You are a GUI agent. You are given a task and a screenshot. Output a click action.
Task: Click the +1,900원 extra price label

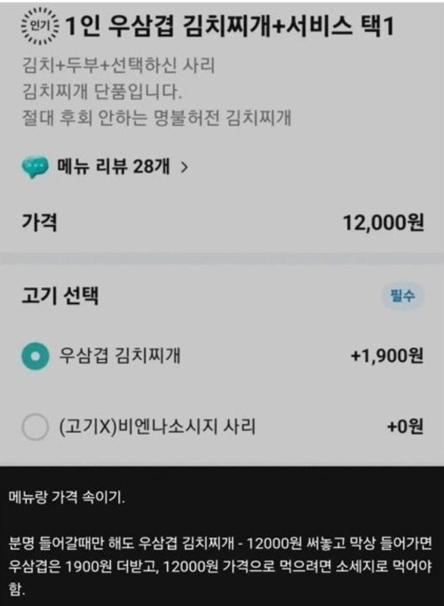[x=387, y=356]
